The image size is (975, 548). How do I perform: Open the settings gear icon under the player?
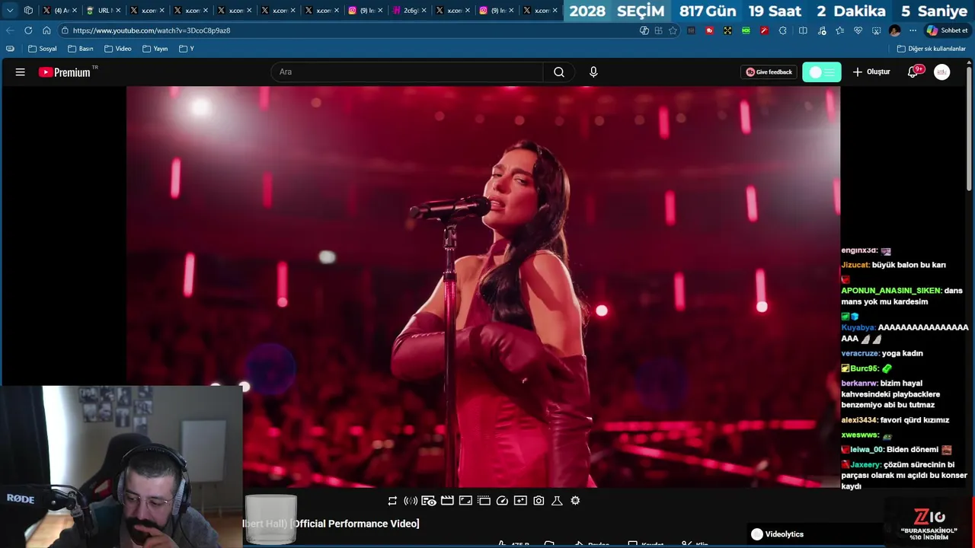pos(575,501)
